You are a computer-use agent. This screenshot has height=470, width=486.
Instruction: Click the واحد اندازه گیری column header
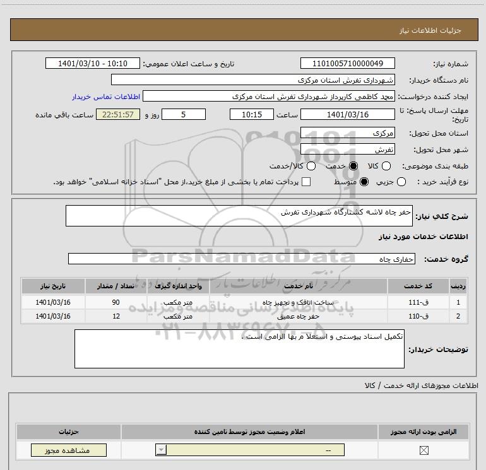click(x=178, y=286)
